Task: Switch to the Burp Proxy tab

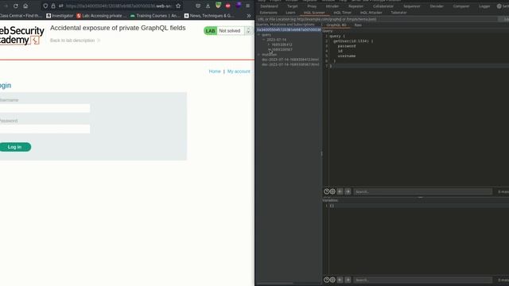Action: pos(312,6)
